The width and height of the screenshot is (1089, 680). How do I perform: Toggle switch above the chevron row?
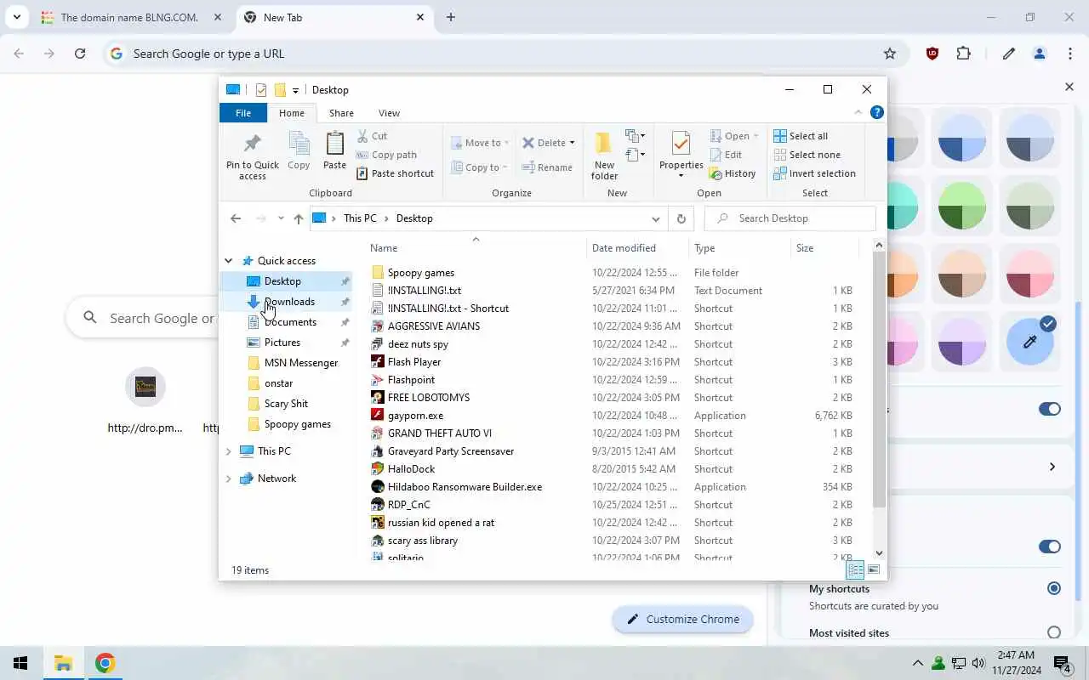coord(1050,409)
